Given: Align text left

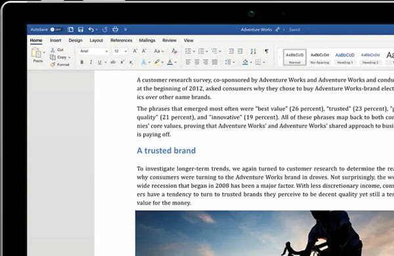Looking at the screenshot, I should coord(188,62).
